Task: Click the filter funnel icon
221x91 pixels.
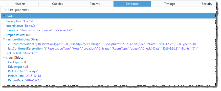Action: (x=6, y=10)
